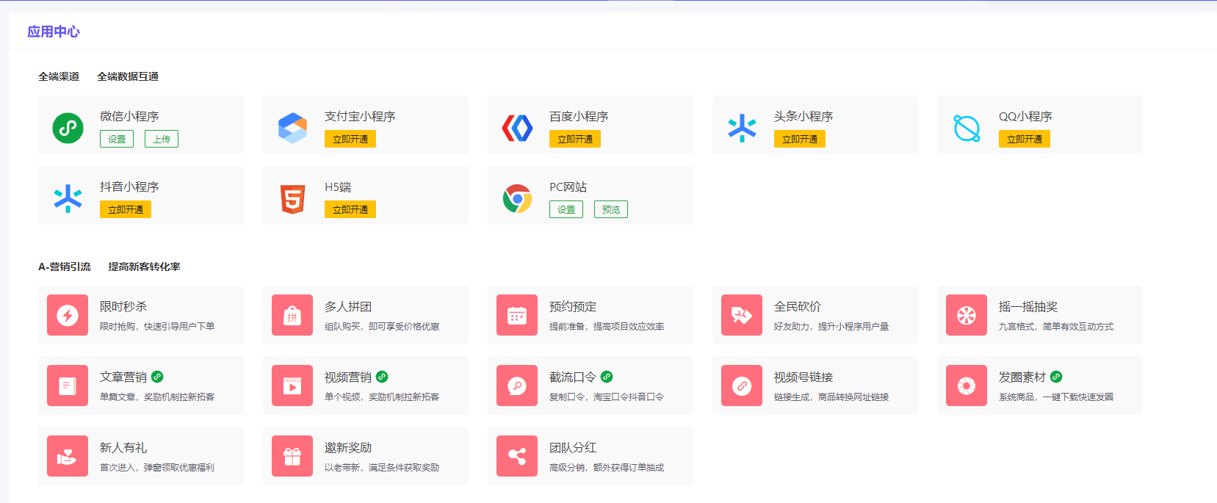Click the 全民砍价 title text

click(x=798, y=306)
